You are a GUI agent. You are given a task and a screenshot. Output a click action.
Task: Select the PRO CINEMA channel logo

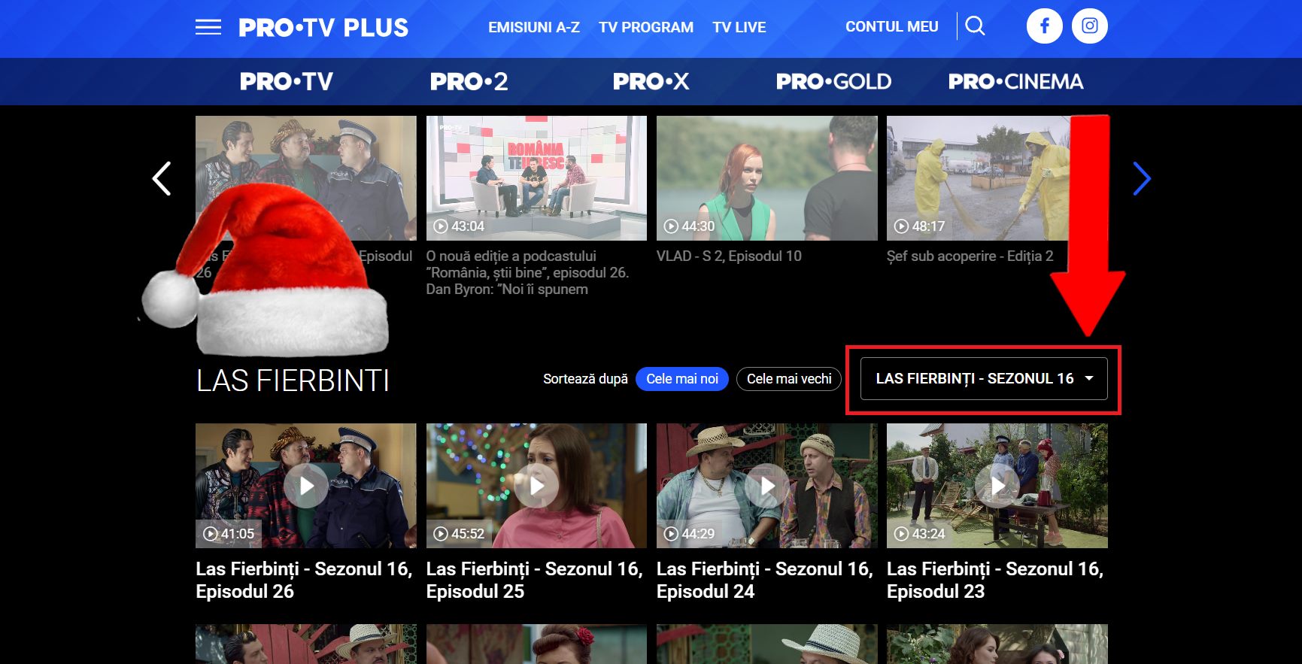[1016, 81]
